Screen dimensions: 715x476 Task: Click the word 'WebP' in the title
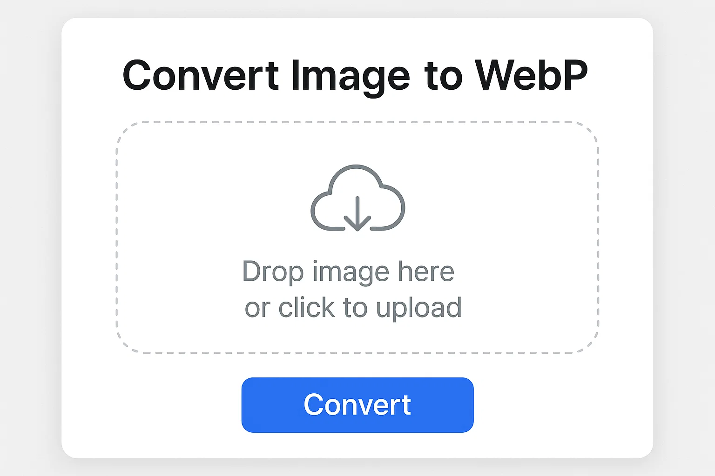pos(532,75)
